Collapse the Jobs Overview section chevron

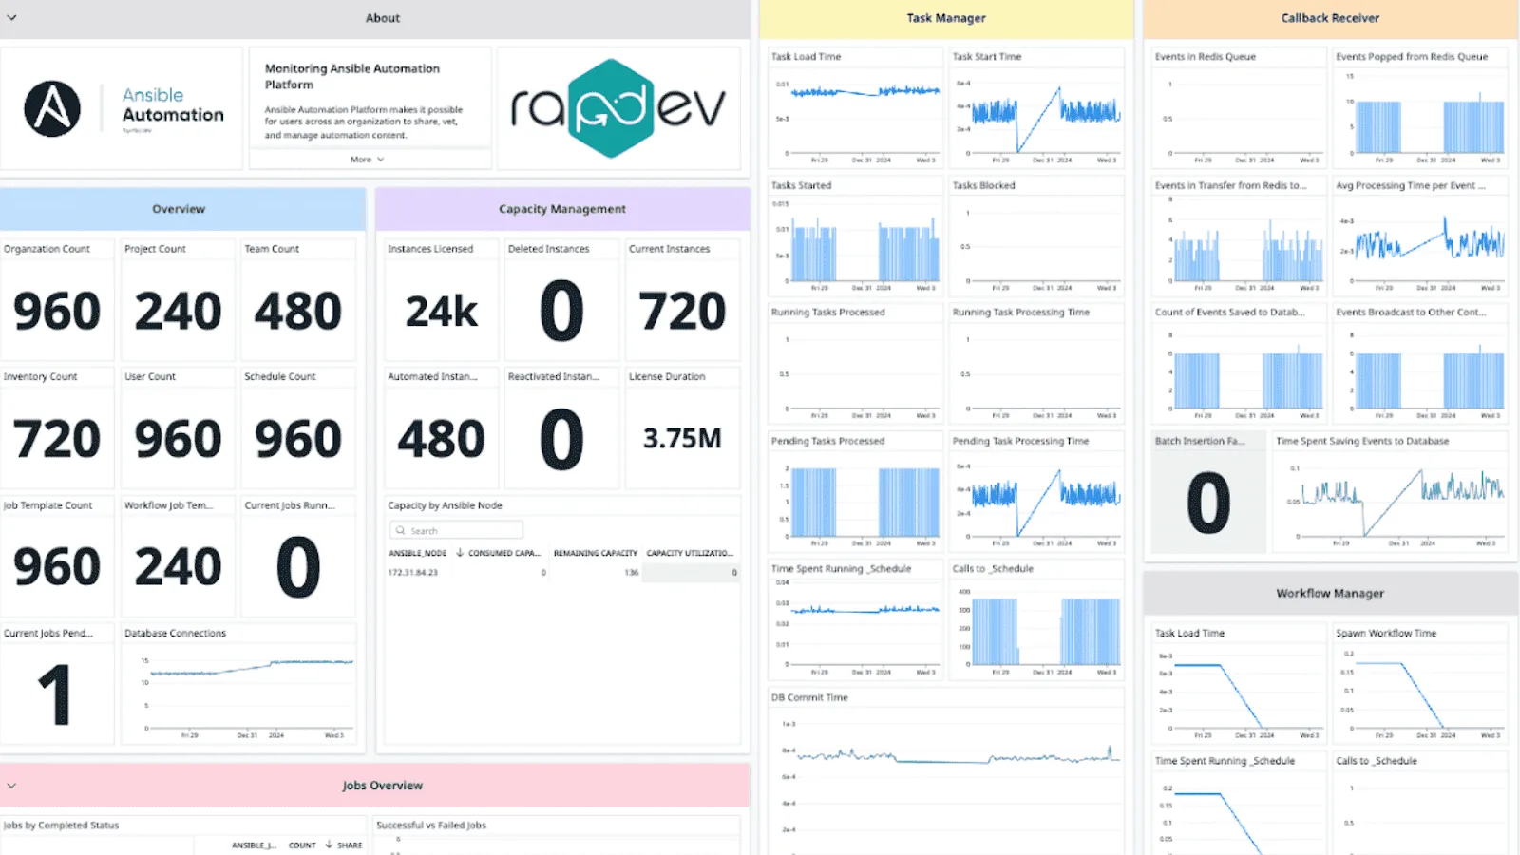[11, 786]
